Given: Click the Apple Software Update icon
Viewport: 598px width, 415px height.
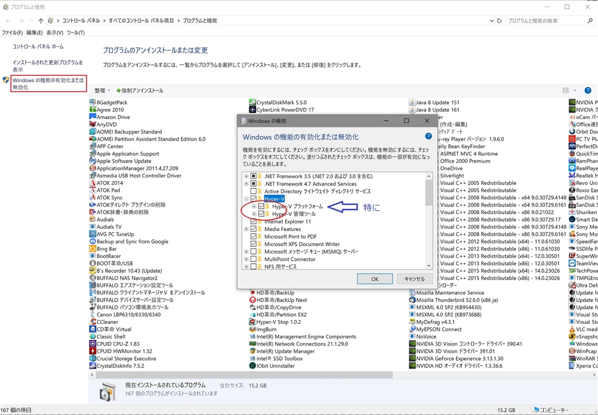Looking at the screenshot, I should (x=92, y=161).
